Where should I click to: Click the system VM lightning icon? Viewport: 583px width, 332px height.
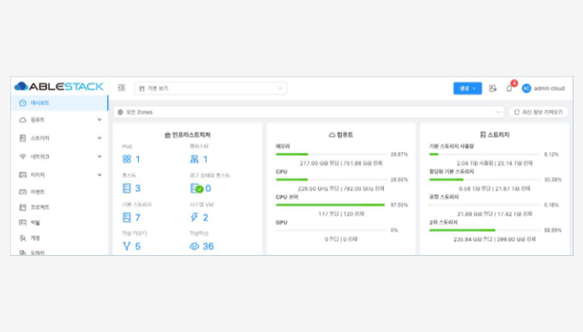pyautogui.click(x=194, y=217)
